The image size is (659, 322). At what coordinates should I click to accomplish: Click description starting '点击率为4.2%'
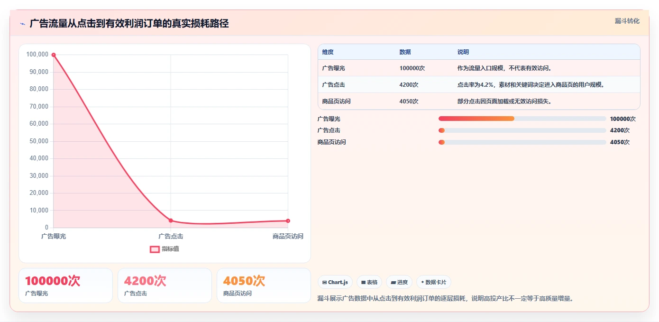pos(531,85)
